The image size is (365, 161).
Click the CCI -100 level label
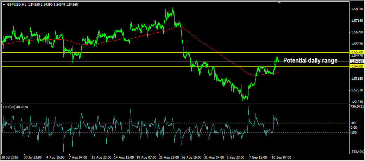pyautogui.click(x=354, y=133)
